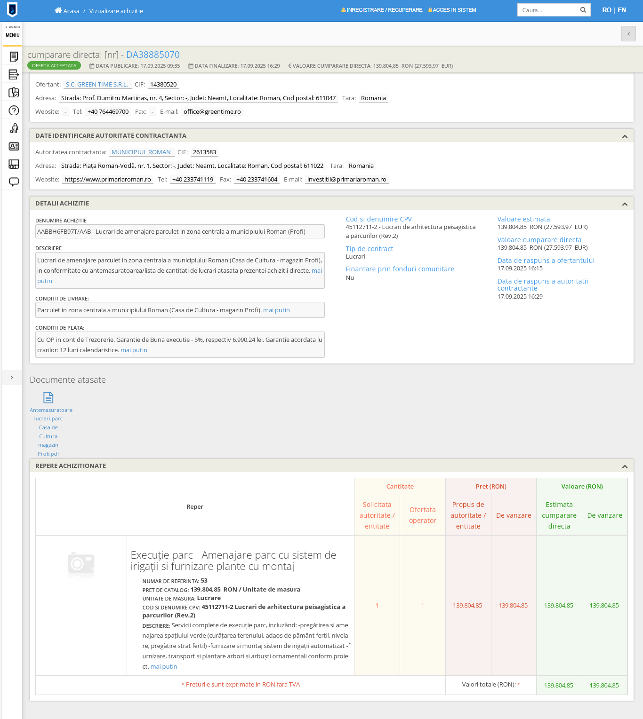Collapse the DATE IDENTIFICARE AUTORITATE CONTRACTANTA section
The width and height of the screenshot is (643, 719).
tap(625, 136)
